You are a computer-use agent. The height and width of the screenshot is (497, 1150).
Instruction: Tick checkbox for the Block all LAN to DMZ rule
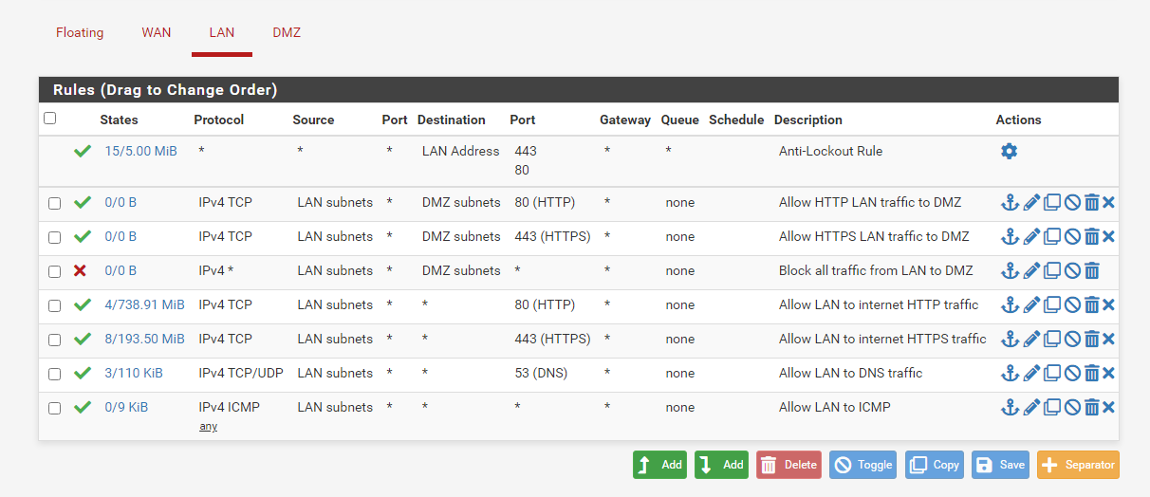(54, 271)
